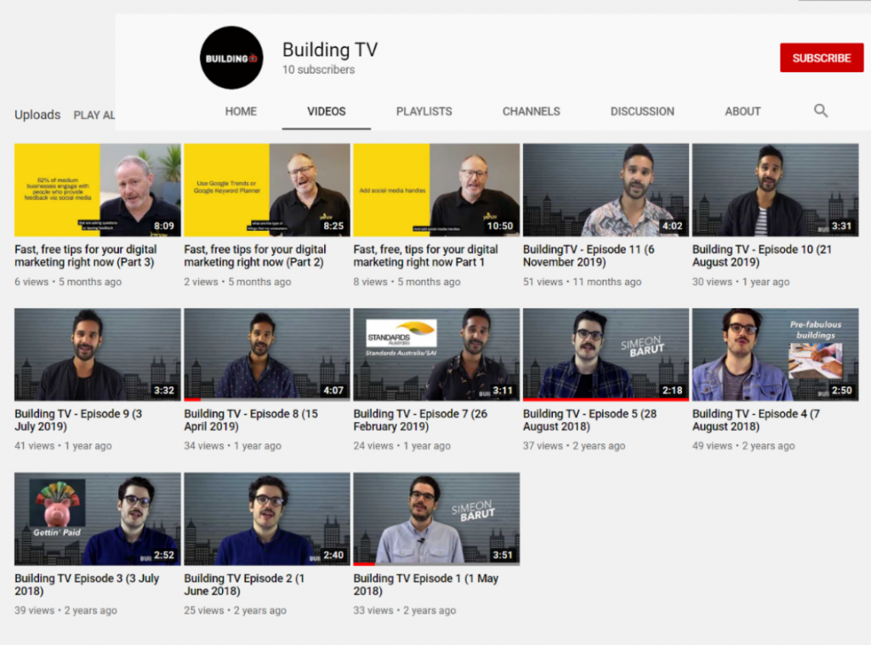This screenshot has height=645, width=871.
Task: Play the digital marketing Part 2 thumbnail
Action: click(267, 190)
